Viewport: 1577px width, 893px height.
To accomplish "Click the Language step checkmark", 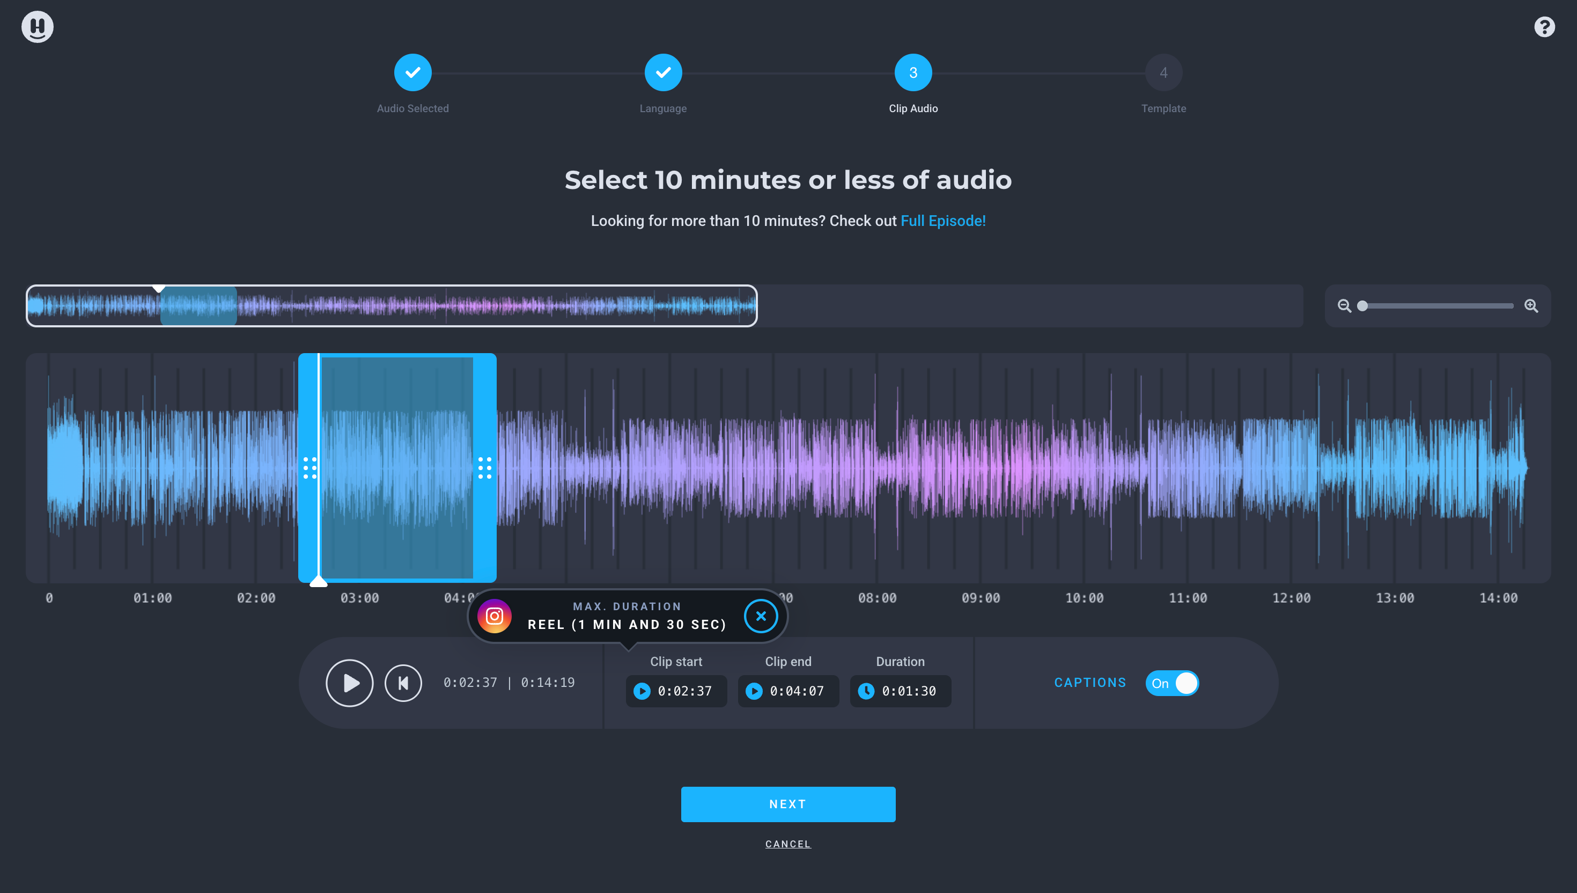I will tap(662, 73).
